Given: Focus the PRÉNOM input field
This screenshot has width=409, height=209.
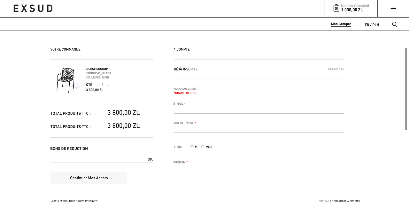Looking at the screenshot, I should [259, 168].
